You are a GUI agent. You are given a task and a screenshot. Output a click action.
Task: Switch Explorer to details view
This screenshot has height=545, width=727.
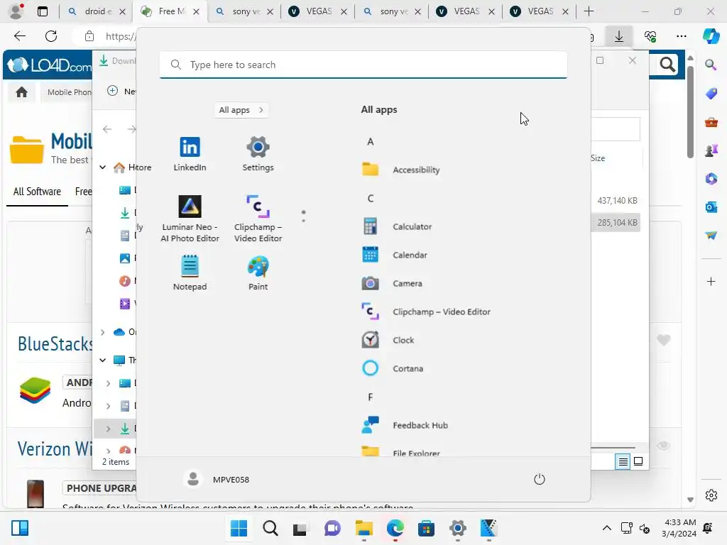click(x=623, y=461)
